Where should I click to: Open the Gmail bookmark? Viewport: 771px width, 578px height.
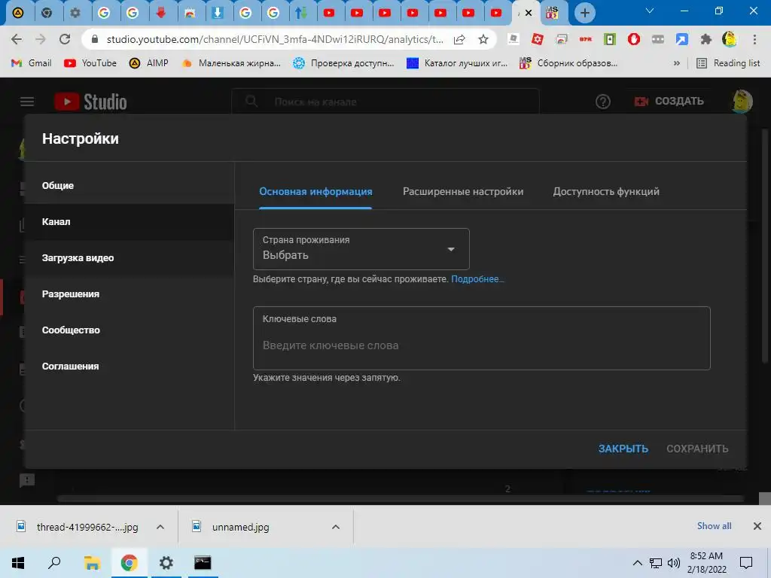(32, 63)
